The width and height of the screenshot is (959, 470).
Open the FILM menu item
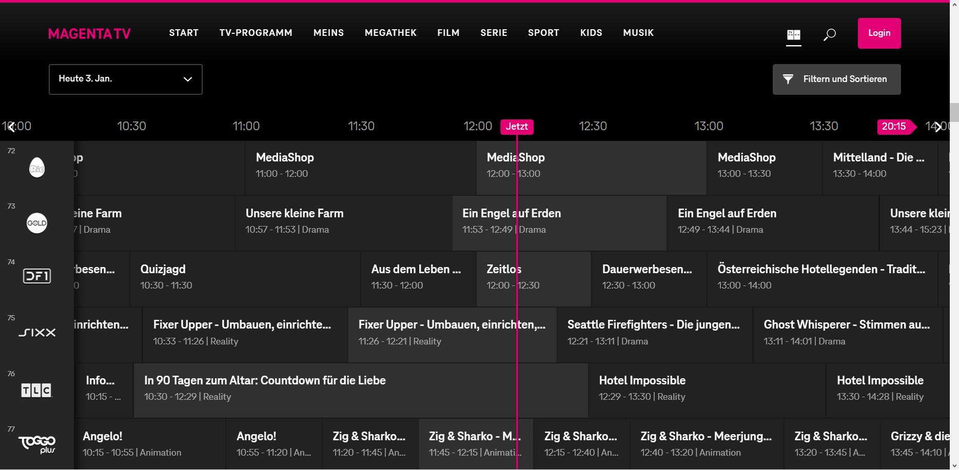click(448, 33)
